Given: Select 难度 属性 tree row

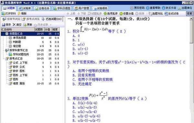Looking at the screenshot, I should [30, 84].
